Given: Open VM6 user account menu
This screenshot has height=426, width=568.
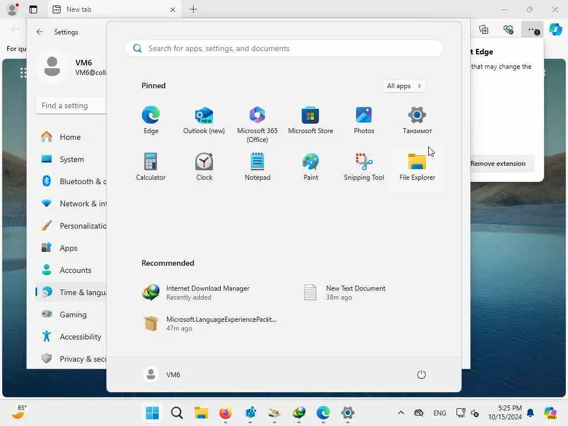Looking at the screenshot, I should (x=162, y=374).
